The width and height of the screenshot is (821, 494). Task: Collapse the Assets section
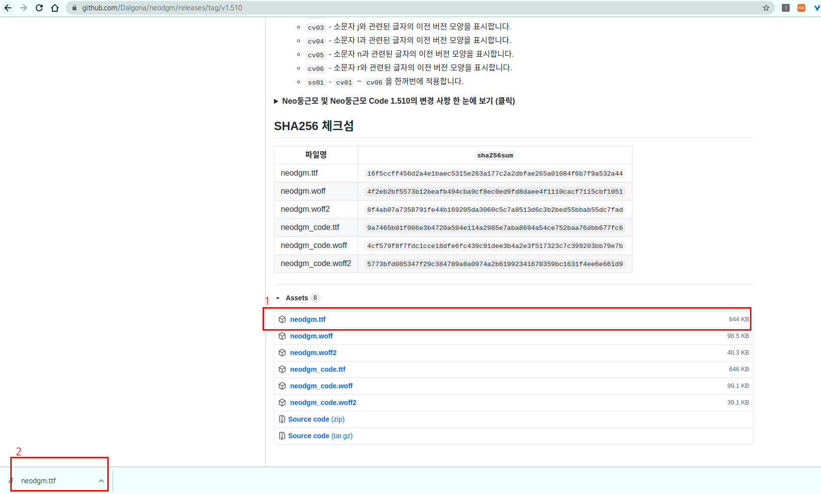(278, 298)
